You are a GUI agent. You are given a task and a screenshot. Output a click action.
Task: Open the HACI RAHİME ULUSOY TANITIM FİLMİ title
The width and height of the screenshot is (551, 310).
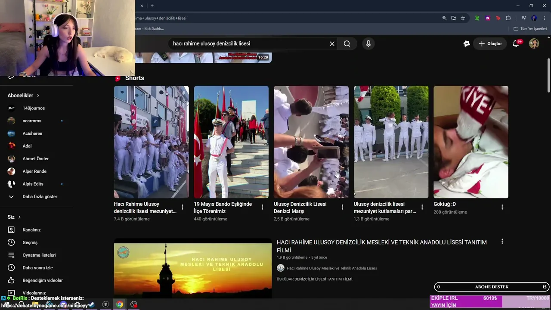(382, 246)
